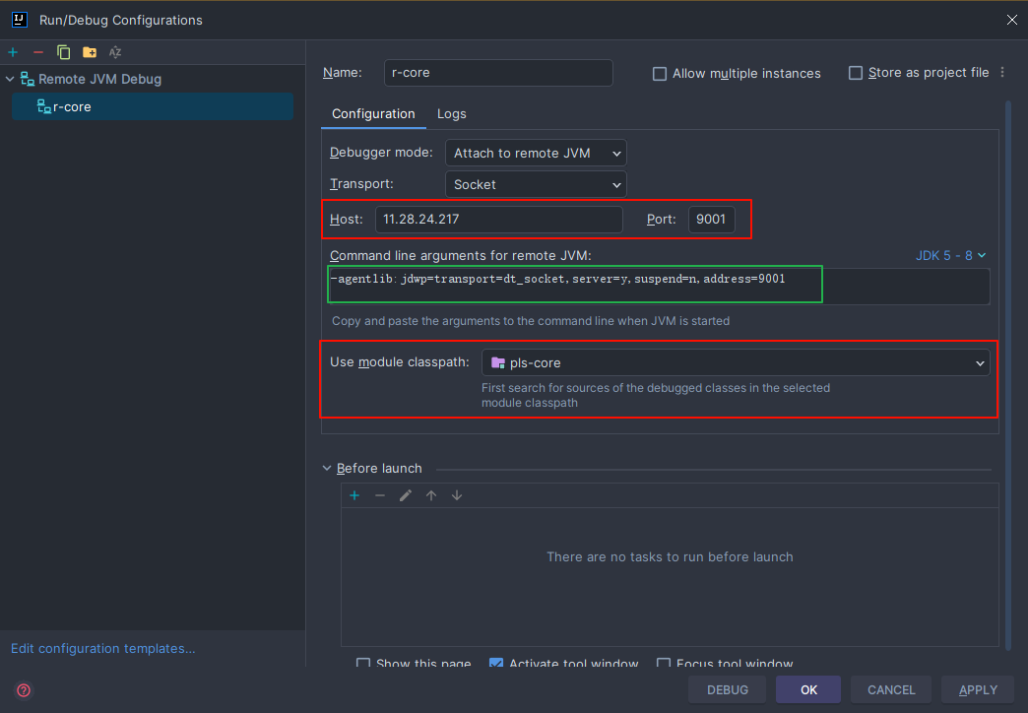Screen dimensions: 1028x713
Task: Click into the Host input field
Action: pyautogui.click(x=498, y=220)
